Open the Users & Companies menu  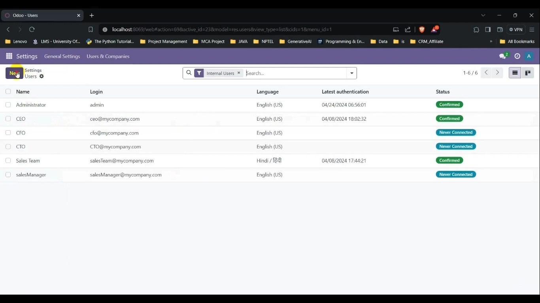[108, 56]
